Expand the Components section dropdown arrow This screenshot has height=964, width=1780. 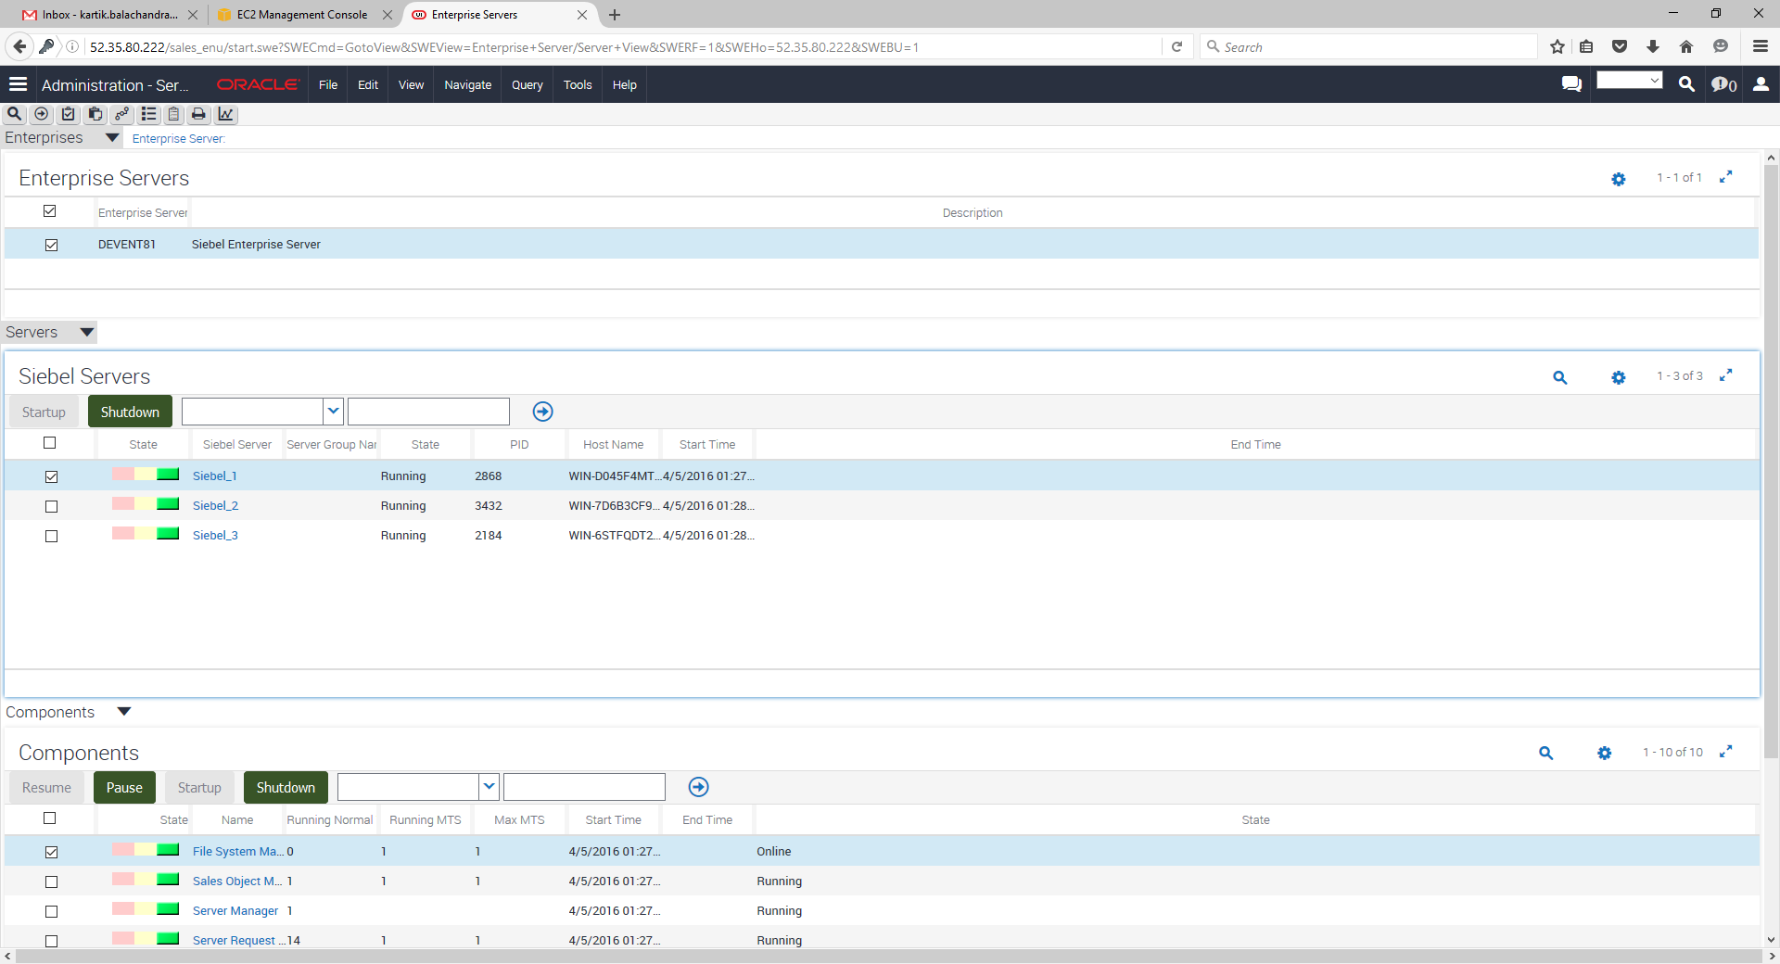124,712
